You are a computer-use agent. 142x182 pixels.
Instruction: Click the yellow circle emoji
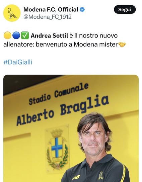pos(7,35)
